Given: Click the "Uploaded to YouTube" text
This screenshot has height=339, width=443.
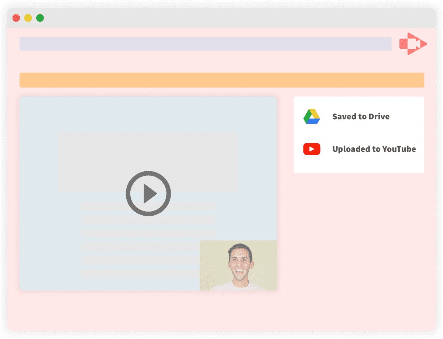Looking at the screenshot, I should pos(374,149).
